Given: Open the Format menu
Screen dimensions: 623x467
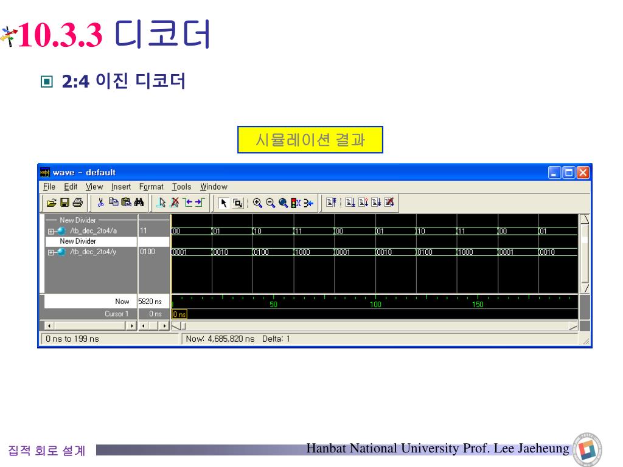Looking at the screenshot, I should point(151,187).
